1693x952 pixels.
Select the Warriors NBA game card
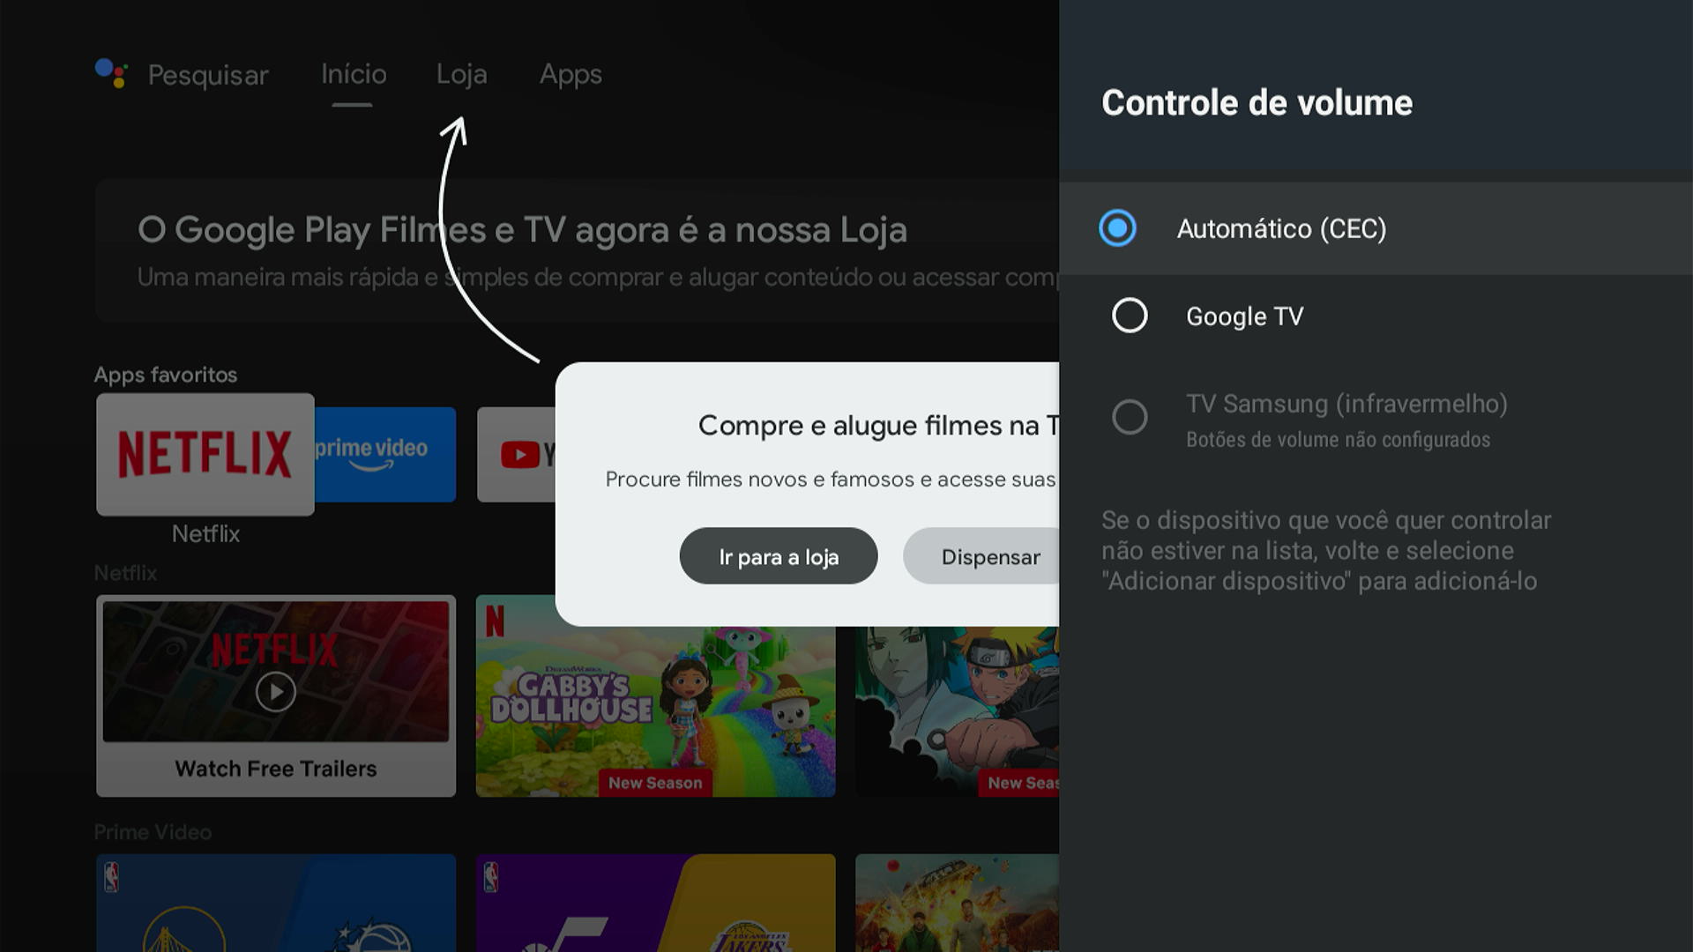click(276, 903)
